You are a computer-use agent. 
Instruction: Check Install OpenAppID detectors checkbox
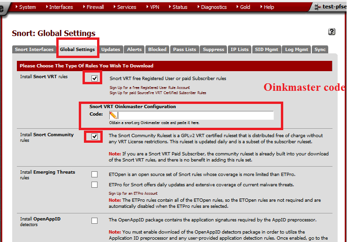(x=95, y=220)
